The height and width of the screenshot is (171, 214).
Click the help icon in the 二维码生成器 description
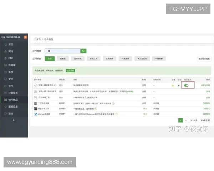(113, 103)
